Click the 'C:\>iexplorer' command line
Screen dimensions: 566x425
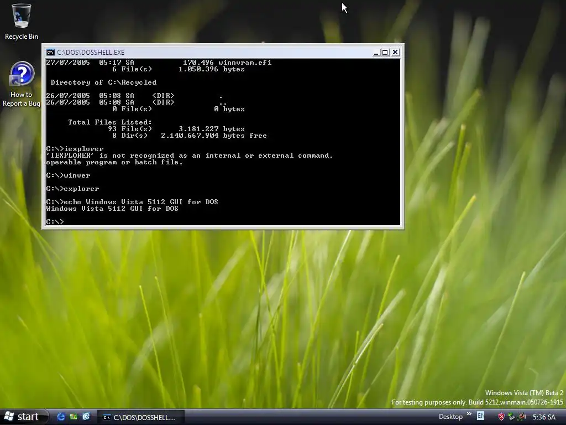[75, 149]
